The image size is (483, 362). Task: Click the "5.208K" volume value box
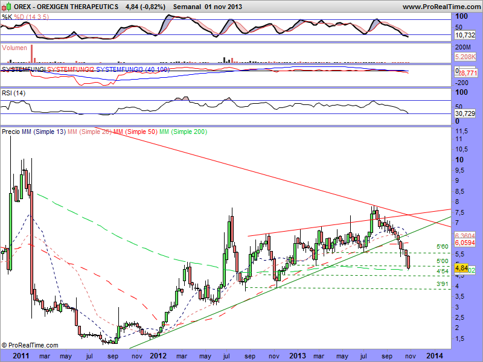tap(465, 57)
